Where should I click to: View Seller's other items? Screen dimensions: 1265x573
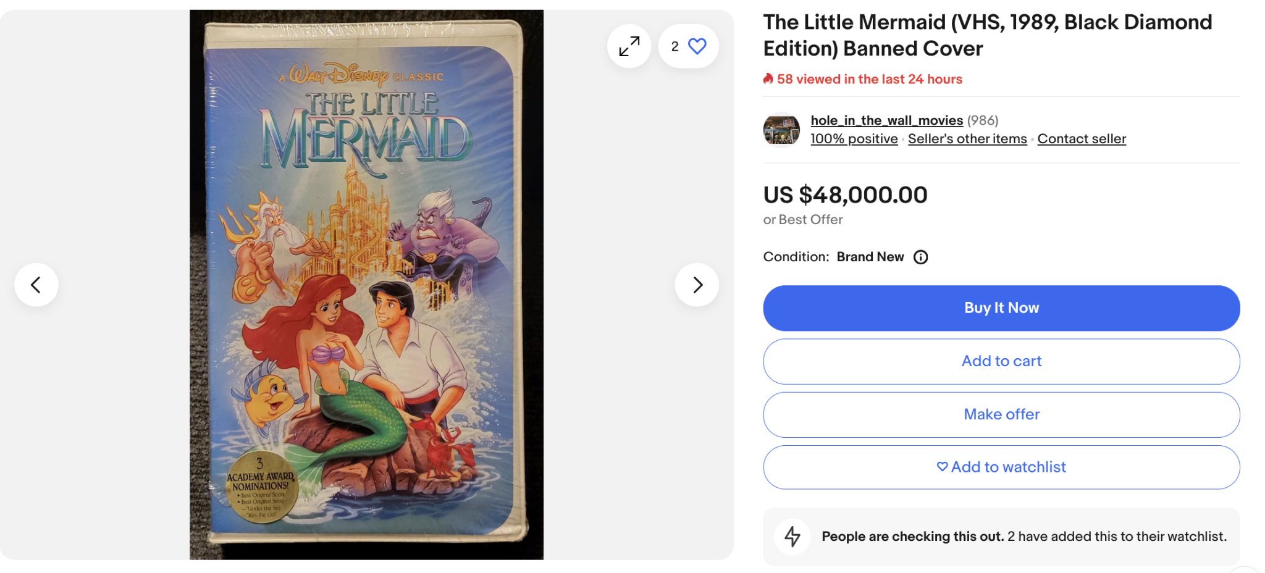pyautogui.click(x=967, y=138)
